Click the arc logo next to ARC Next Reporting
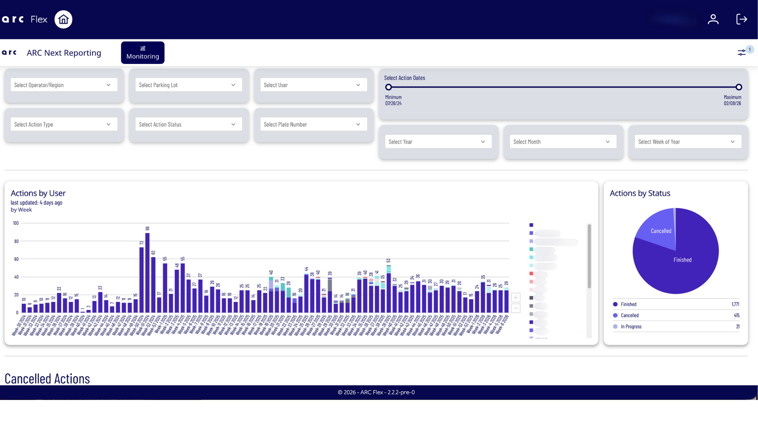The width and height of the screenshot is (758, 426). click(9, 52)
